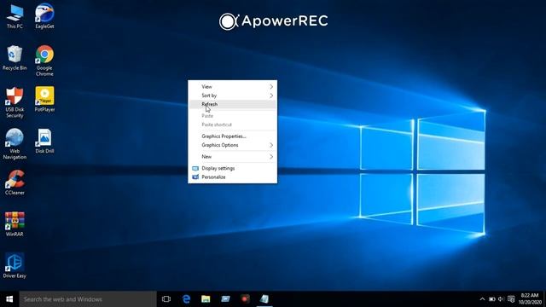Select Disk Drill desktop icon

pyautogui.click(x=44, y=141)
